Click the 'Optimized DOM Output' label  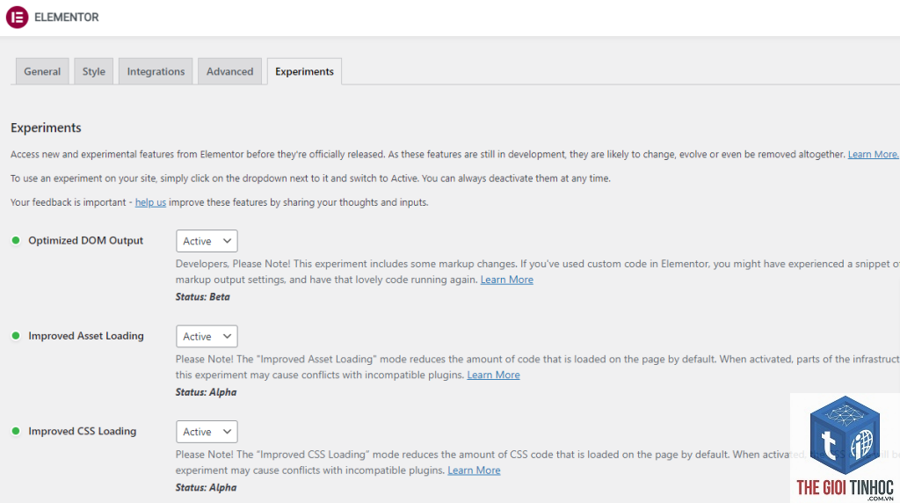pos(85,241)
